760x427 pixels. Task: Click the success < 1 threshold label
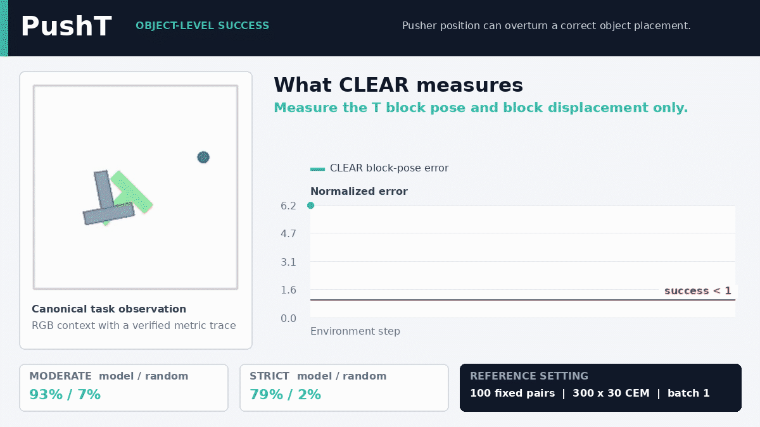click(x=698, y=291)
